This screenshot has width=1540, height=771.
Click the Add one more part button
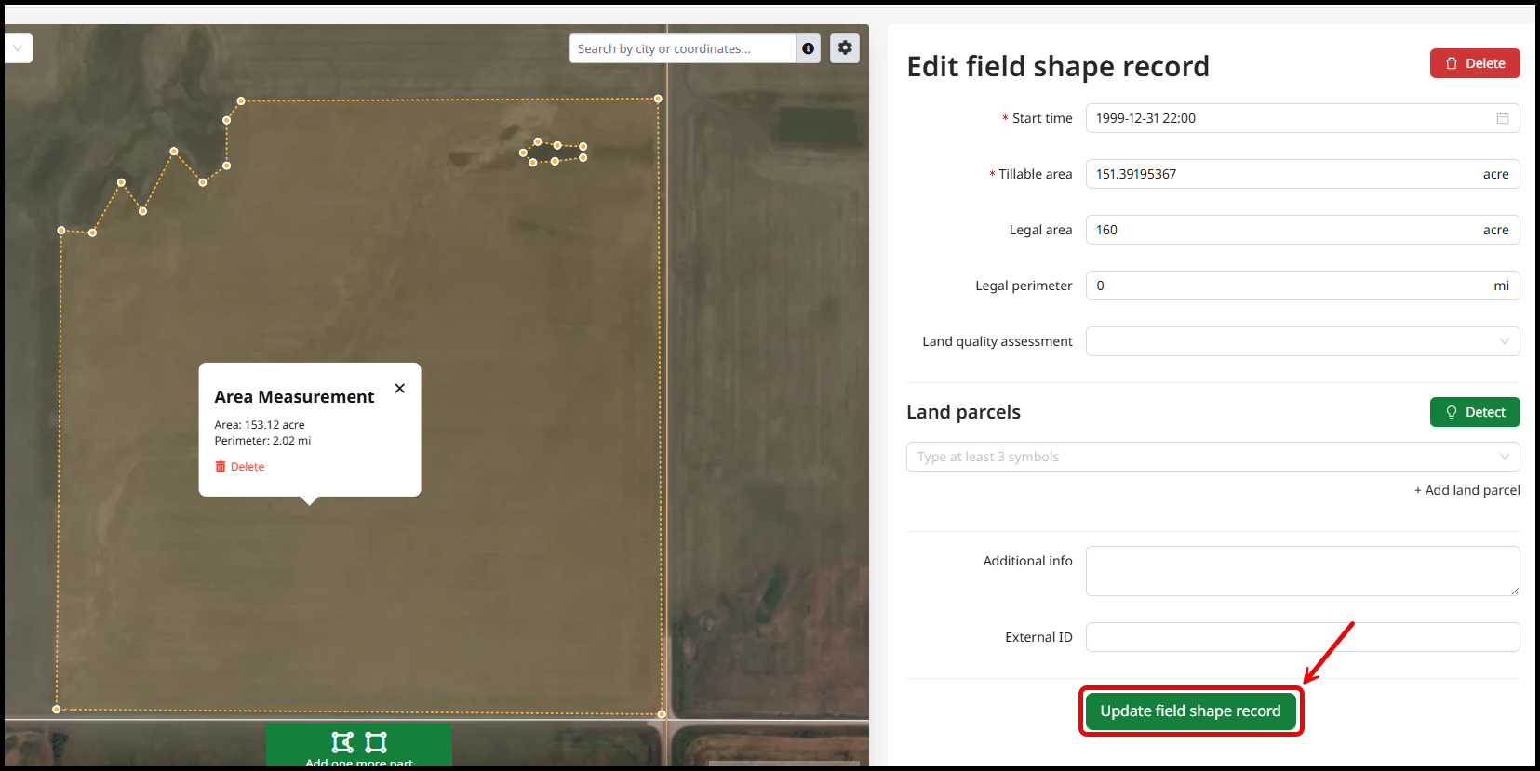pos(358,747)
